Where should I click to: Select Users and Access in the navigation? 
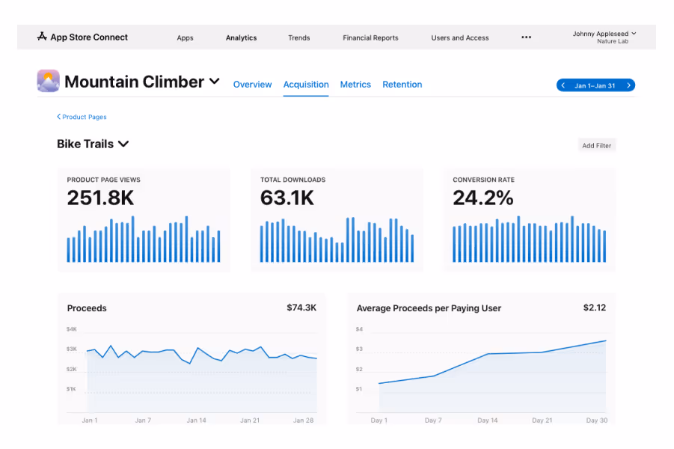tap(459, 37)
